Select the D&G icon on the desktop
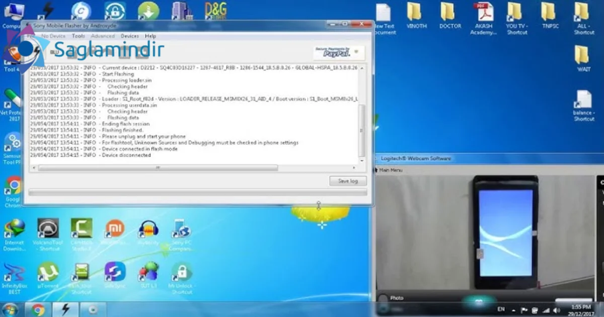The height and width of the screenshot is (317, 604). [x=215, y=11]
